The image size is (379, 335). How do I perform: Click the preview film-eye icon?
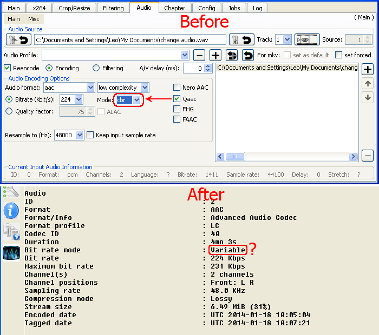click(307, 39)
